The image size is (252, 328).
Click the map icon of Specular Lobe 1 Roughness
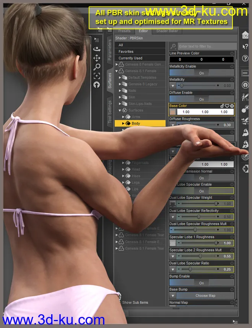(173, 243)
